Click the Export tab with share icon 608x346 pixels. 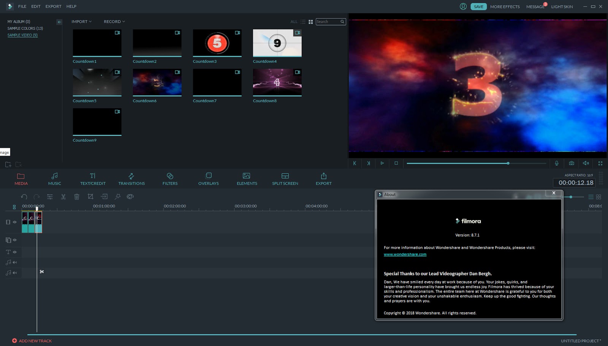tap(324, 179)
